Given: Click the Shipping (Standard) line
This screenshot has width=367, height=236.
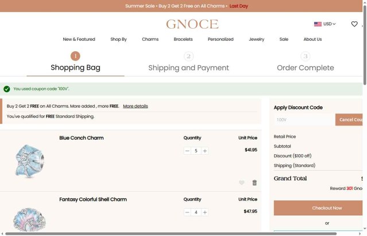Looking at the screenshot, I should pos(295,165).
